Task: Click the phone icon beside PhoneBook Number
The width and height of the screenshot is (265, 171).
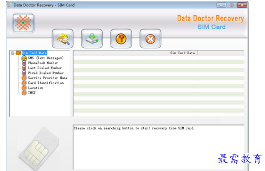Action: point(24,63)
